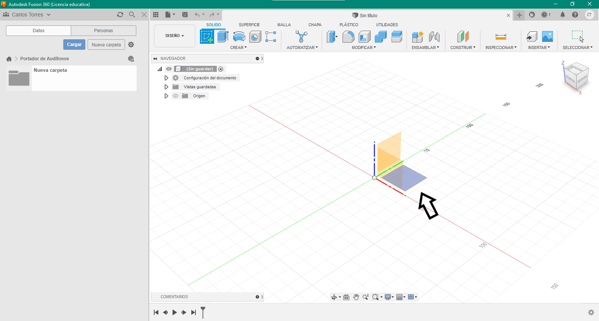Click the Insert Derive icon
Image resolution: width=599 pixels, height=321 pixels.
532,37
